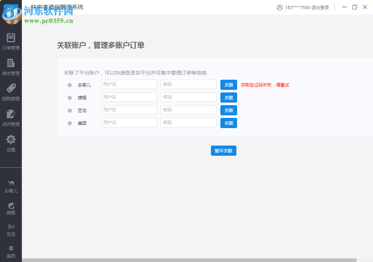
Task: Toggle the status checkmark beside 携程
Action: (69, 98)
